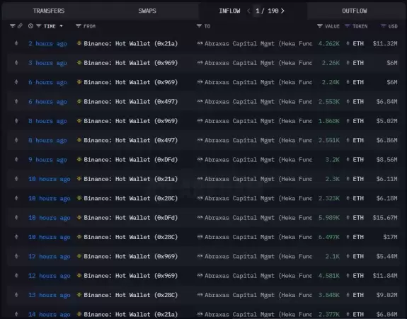The height and width of the screenshot is (319, 407).
Task: Click the clock icon beside TIME
Action: (x=30, y=26)
